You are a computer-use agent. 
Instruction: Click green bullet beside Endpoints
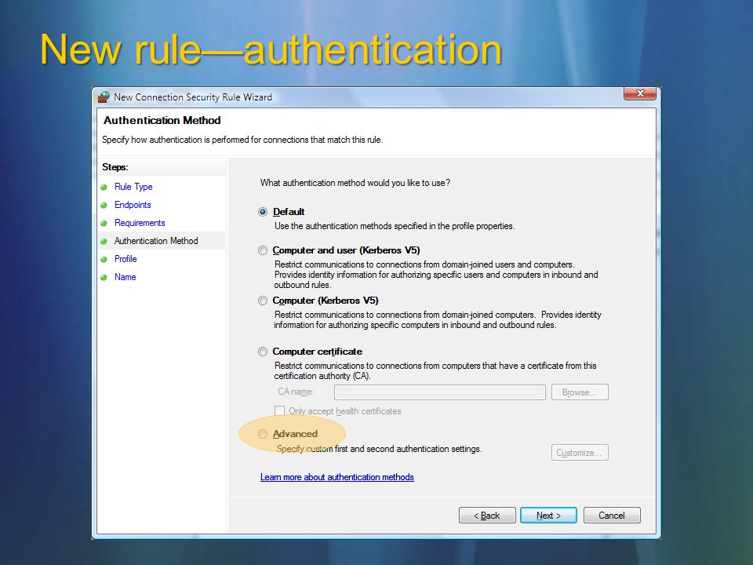[x=104, y=205]
